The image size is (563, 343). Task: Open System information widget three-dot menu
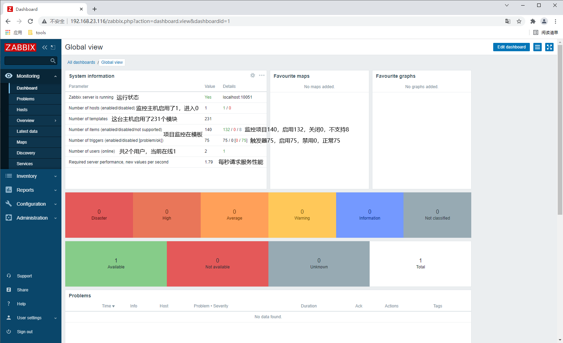262,75
